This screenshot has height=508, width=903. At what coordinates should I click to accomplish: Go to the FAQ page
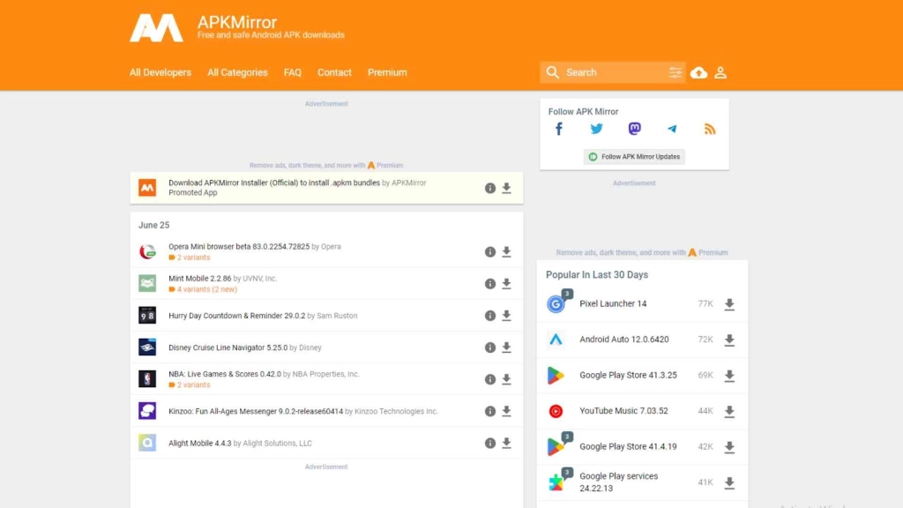click(x=293, y=72)
